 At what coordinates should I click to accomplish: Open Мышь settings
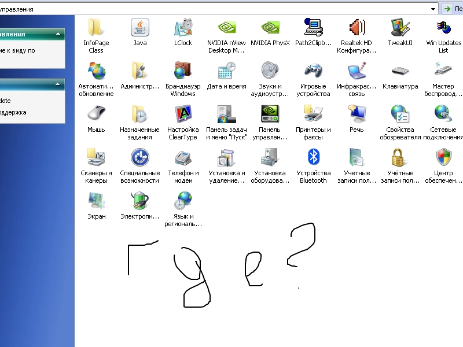coord(96,114)
